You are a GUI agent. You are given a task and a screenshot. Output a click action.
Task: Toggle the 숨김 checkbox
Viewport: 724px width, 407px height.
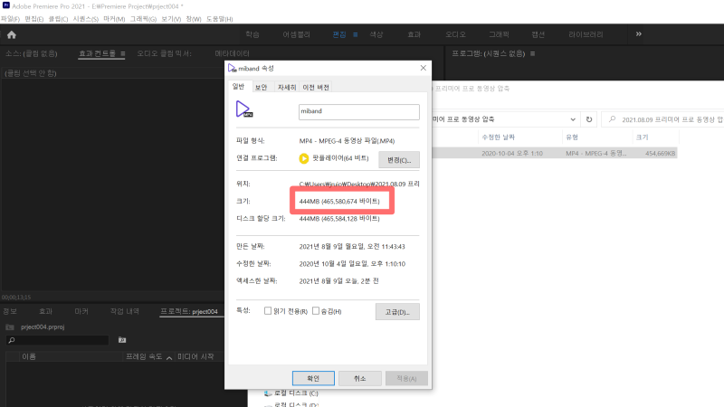316,311
